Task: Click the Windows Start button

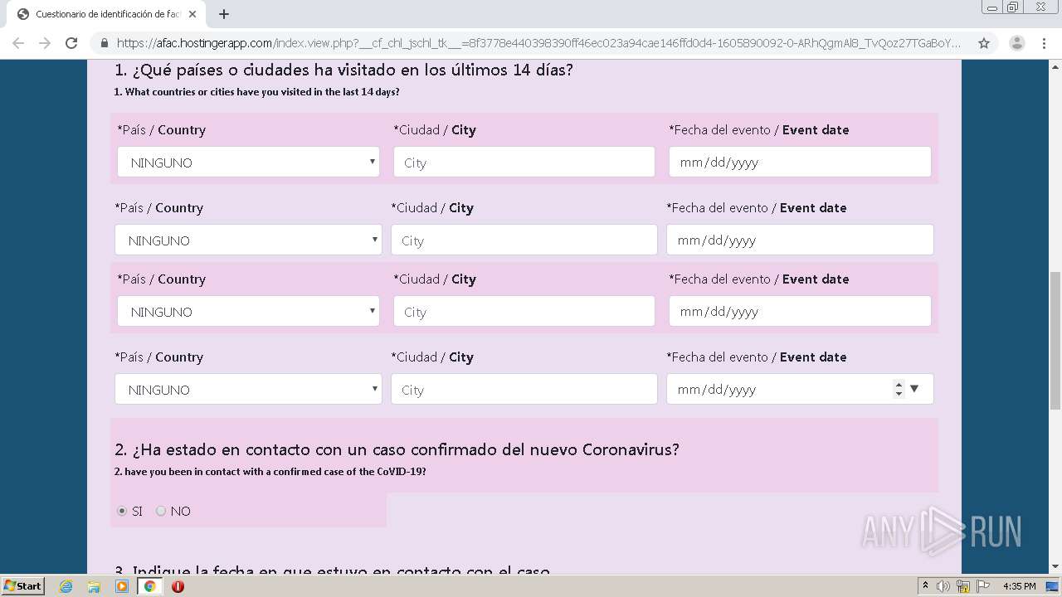Action: 22,586
